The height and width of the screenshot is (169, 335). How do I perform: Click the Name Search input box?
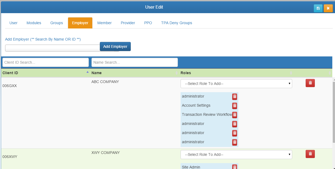pyautogui.click(x=135, y=62)
